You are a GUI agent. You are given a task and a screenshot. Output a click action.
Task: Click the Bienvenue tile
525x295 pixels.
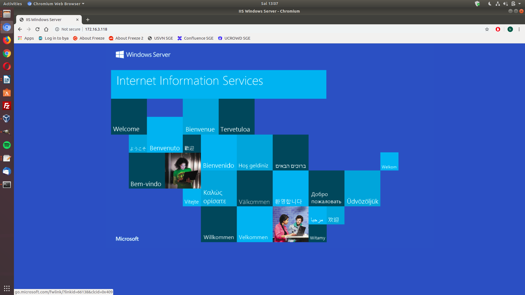(x=201, y=117)
